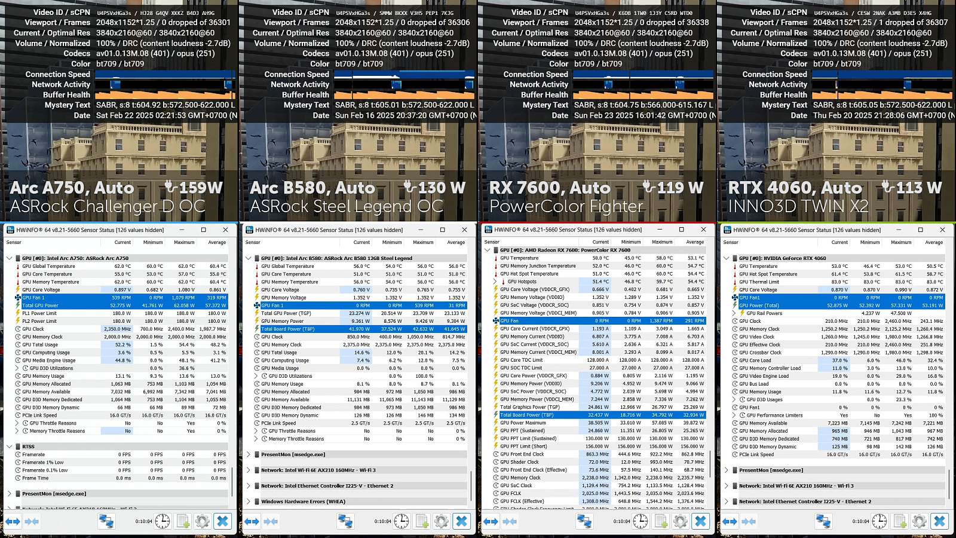This screenshot has width=956, height=538.
Task: Minimize the RTX 4060 HWiNFO window
Action: coord(898,230)
